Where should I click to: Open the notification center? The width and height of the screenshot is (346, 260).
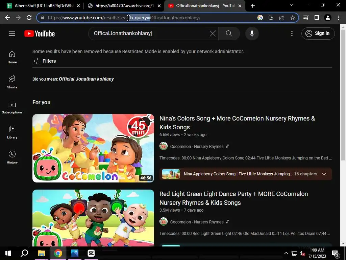coord(335,253)
